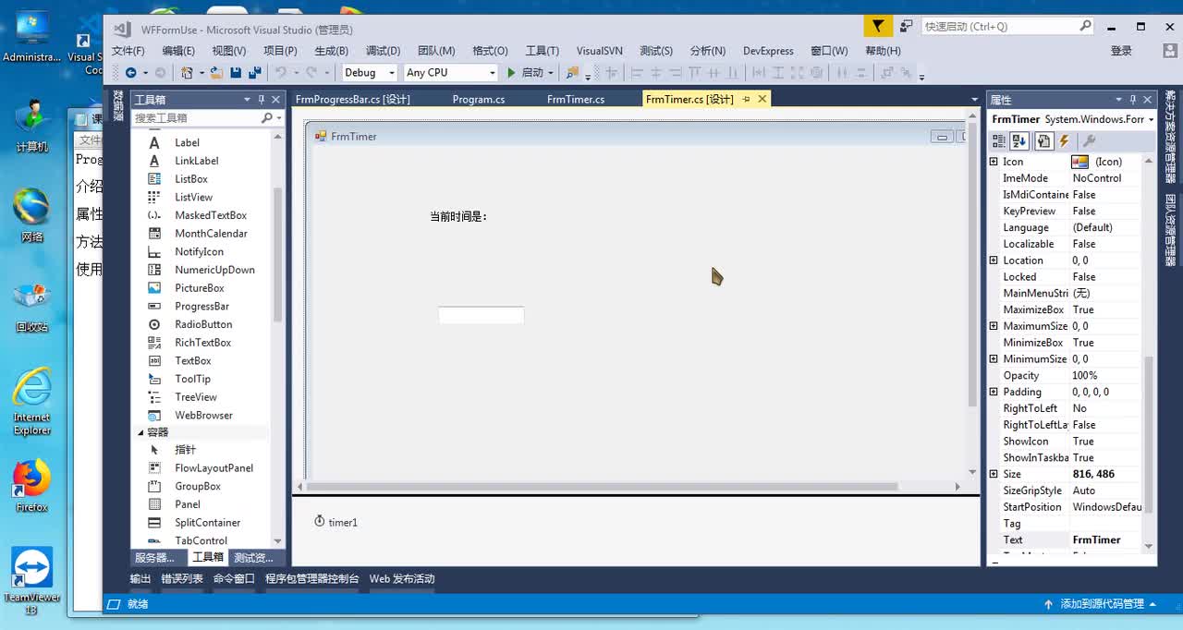Select the WebBrowser tool in the toolbox
1183x630 pixels.
[205, 415]
